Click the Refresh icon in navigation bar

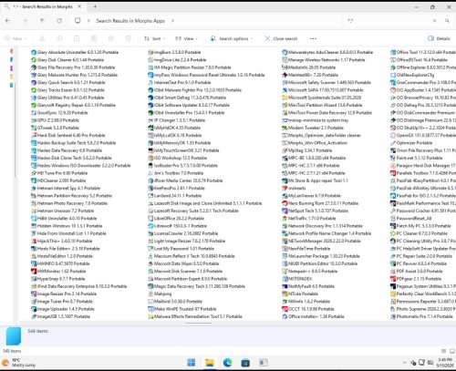(59, 21)
